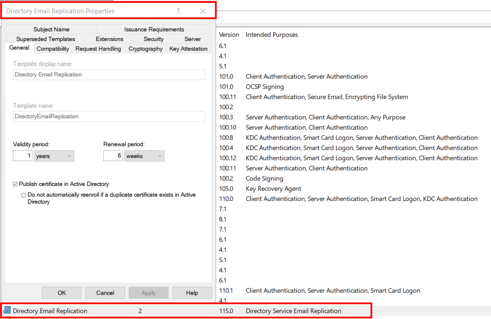Click the validity period number field

click(x=22, y=156)
